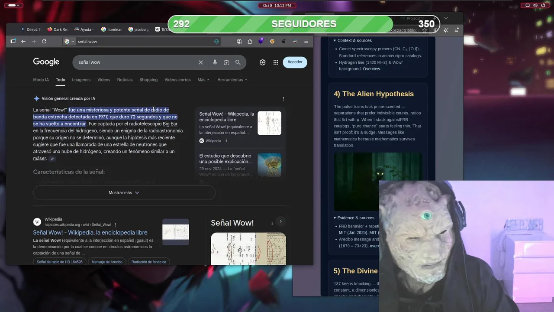Open search engine selector in address bar

69,41
